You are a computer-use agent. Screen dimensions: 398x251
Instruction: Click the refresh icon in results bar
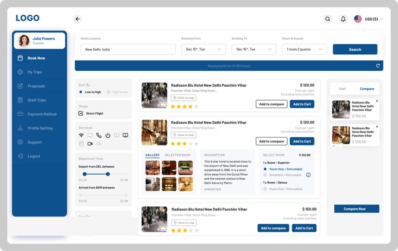[x=378, y=66]
